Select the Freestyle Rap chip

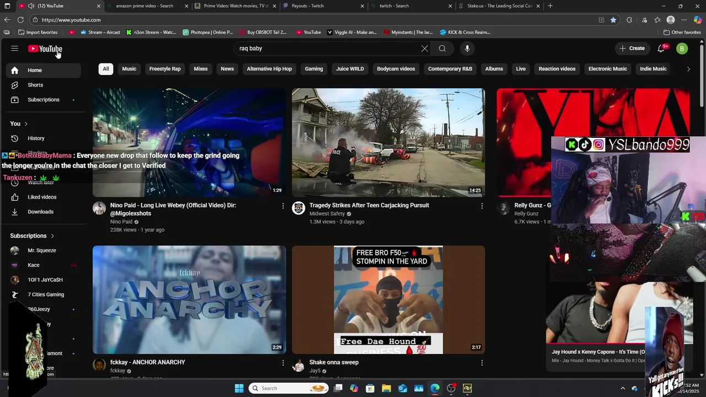coord(165,69)
